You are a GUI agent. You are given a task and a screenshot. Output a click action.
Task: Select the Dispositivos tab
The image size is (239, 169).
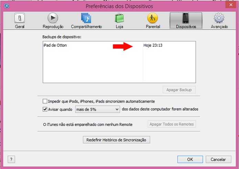coord(186,21)
